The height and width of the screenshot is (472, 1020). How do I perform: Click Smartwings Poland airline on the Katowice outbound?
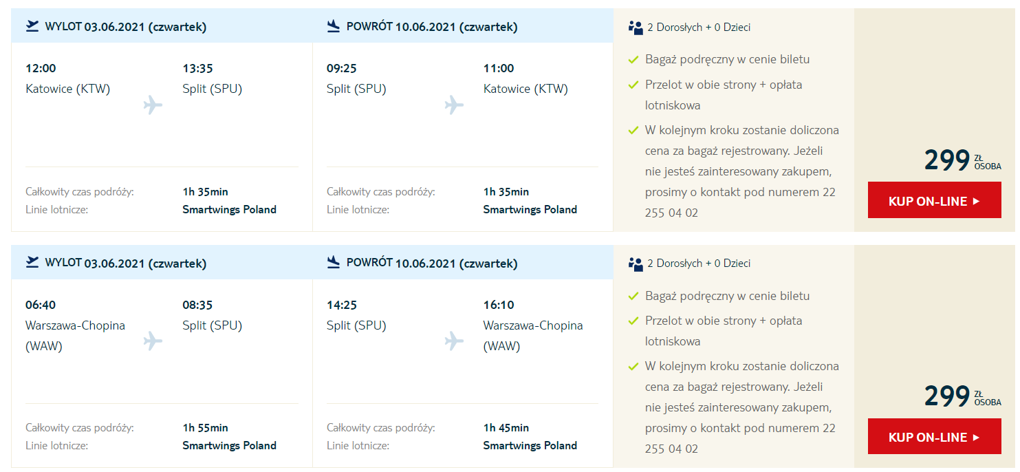pyautogui.click(x=229, y=209)
